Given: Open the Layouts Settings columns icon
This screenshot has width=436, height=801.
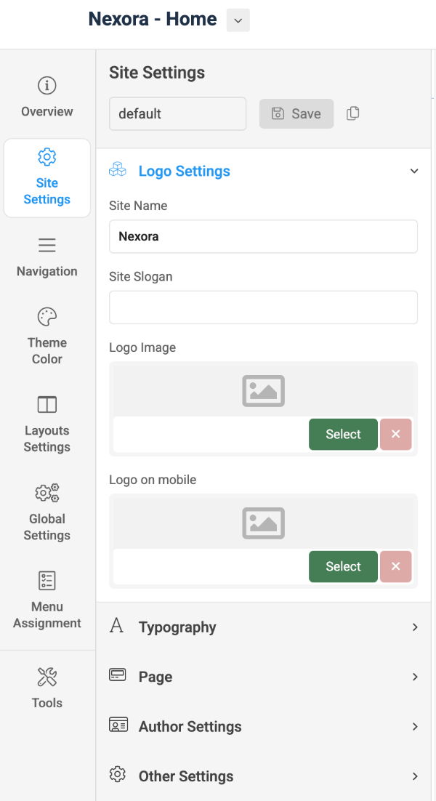Looking at the screenshot, I should [47, 405].
